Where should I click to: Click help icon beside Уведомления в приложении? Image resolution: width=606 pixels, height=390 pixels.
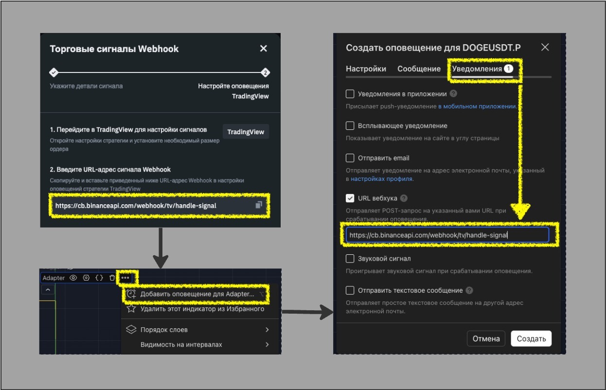click(x=453, y=94)
